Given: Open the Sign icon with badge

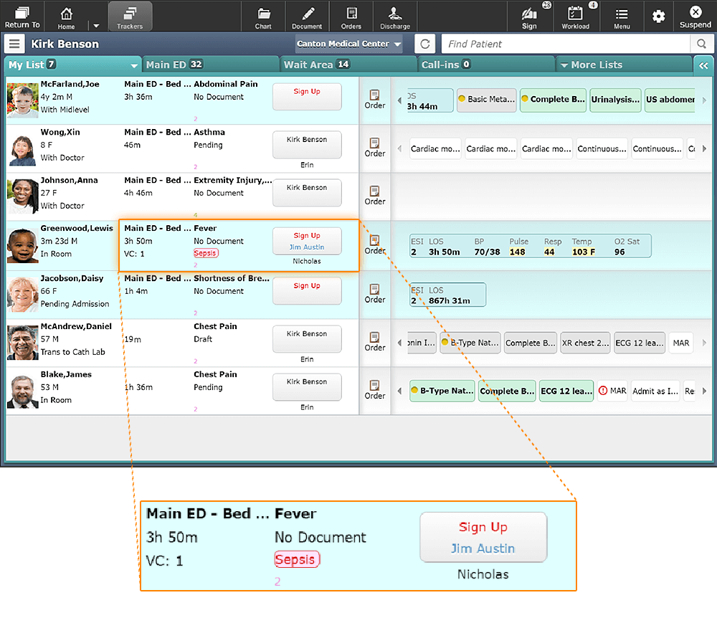Looking at the screenshot, I should click(529, 16).
